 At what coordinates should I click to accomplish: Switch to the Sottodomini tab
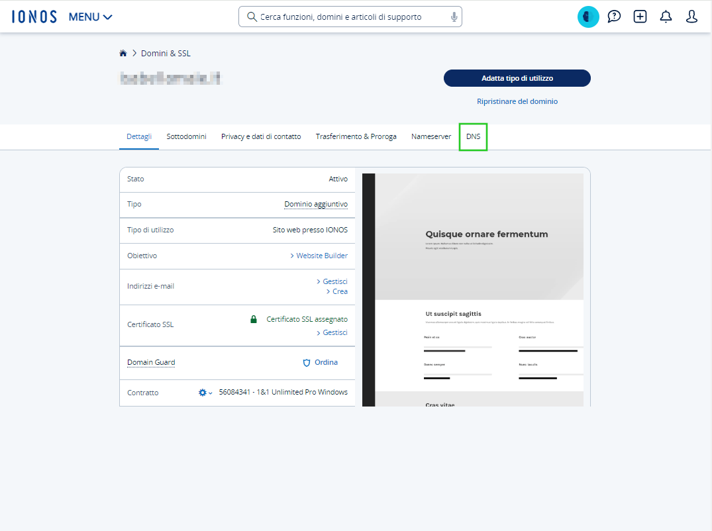[x=186, y=136]
